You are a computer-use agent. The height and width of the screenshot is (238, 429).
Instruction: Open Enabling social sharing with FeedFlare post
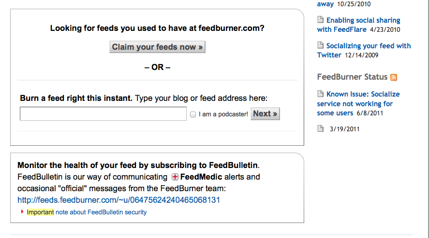(359, 25)
